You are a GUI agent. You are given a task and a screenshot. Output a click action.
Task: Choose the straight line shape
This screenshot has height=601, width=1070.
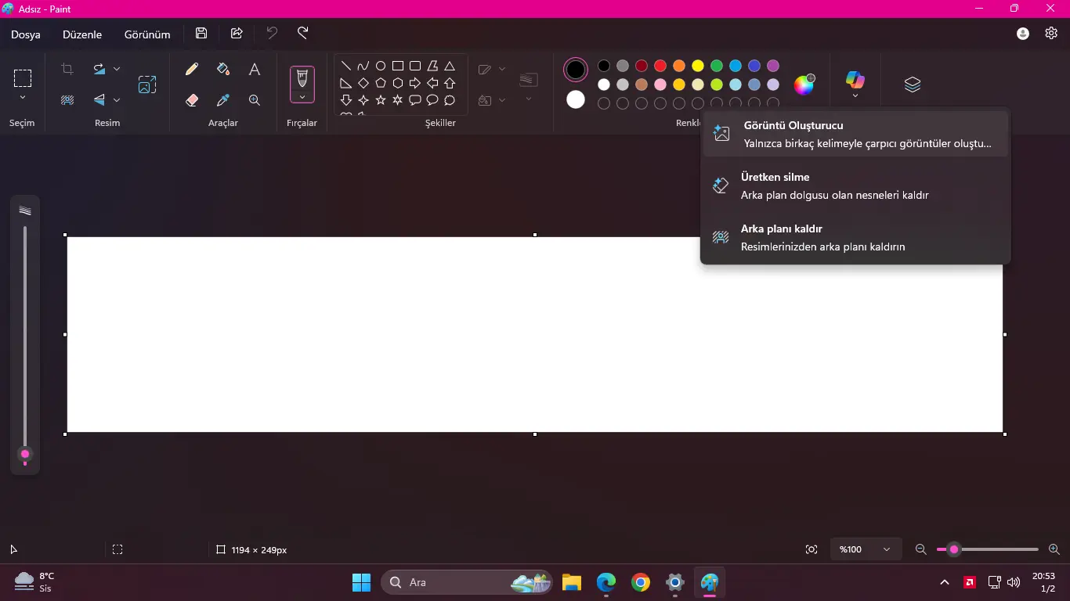click(345, 66)
